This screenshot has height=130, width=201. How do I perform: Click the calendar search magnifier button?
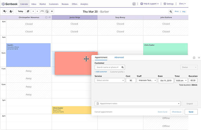click(171, 12)
